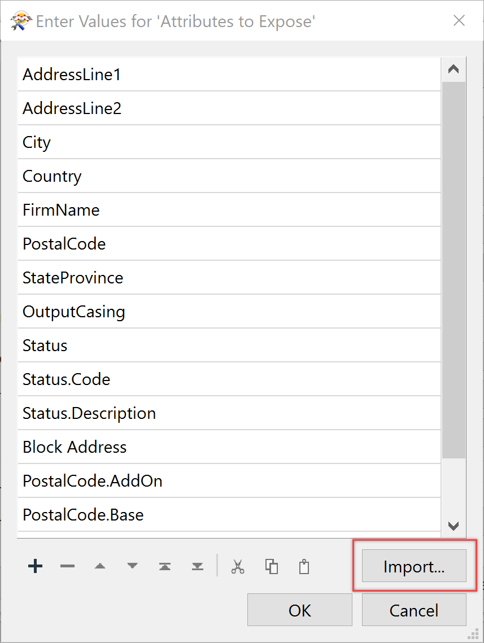The width and height of the screenshot is (484, 643).
Task: Dismiss the dialog with Cancel
Action: (413, 610)
